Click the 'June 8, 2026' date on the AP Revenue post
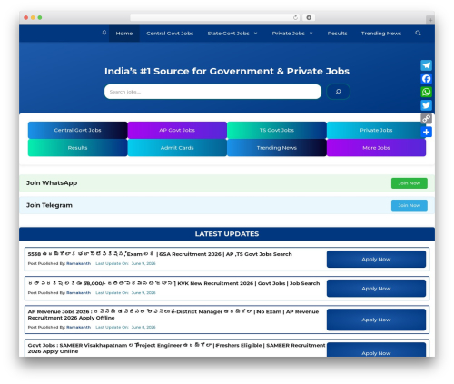Screen dimensions: 454x384 [143, 327]
